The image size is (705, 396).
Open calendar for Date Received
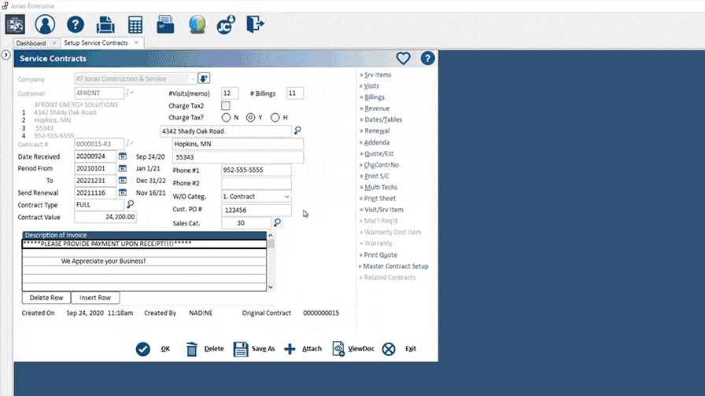pos(122,156)
